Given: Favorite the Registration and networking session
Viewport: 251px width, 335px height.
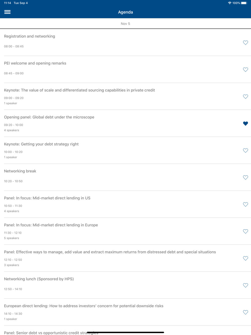Looking at the screenshot, I should (245, 43).
